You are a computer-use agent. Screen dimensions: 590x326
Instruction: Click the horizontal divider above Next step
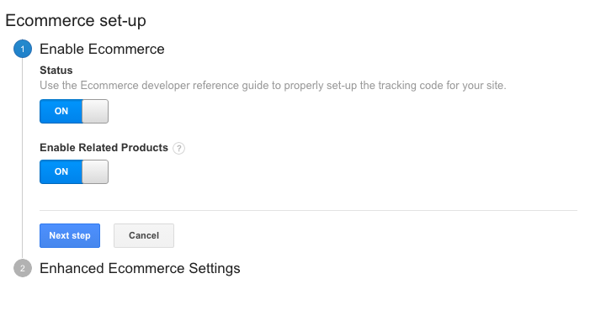[308, 210]
